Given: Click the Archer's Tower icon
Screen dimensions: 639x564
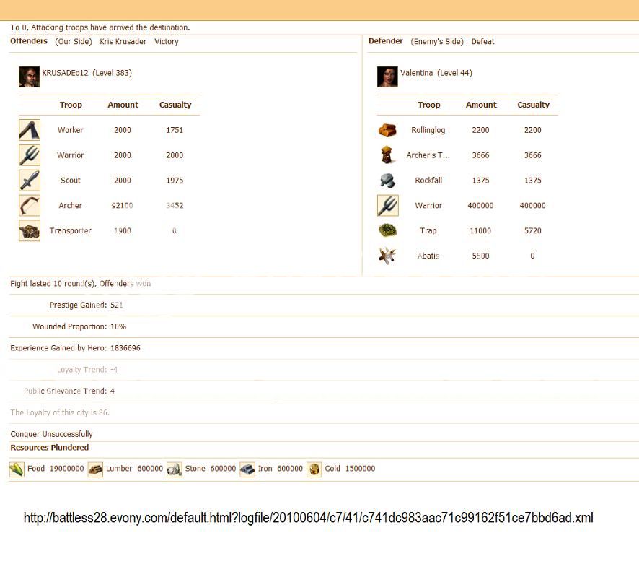Looking at the screenshot, I should pyautogui.click(x=387, y=155).
